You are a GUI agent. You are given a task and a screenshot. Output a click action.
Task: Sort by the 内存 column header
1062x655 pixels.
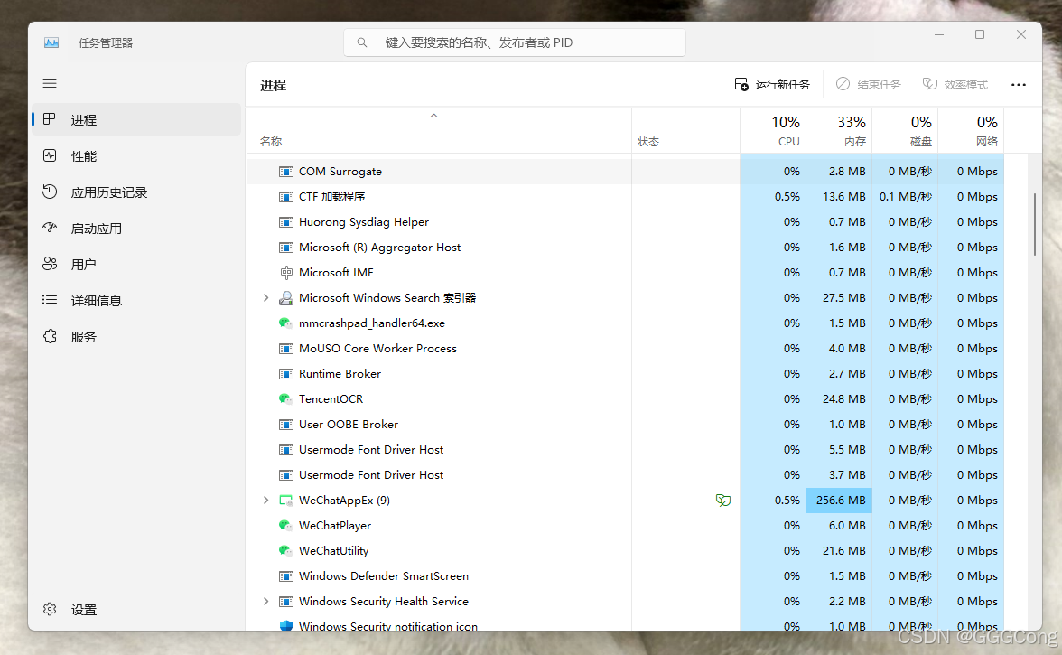coord(838,130)
